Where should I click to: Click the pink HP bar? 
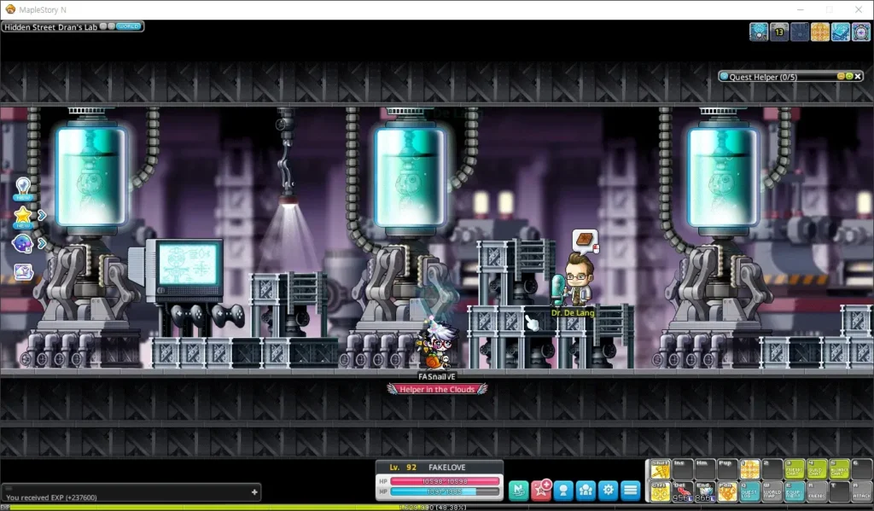(x=445, y=481)
